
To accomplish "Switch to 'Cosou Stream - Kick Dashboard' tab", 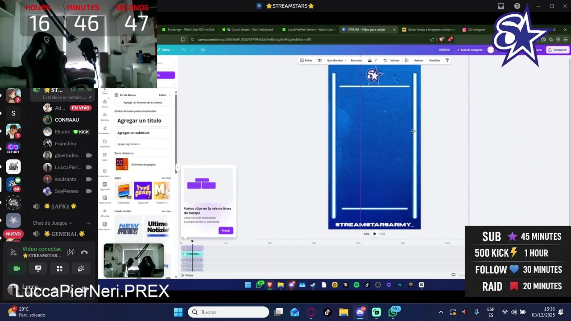I will 249,29.
